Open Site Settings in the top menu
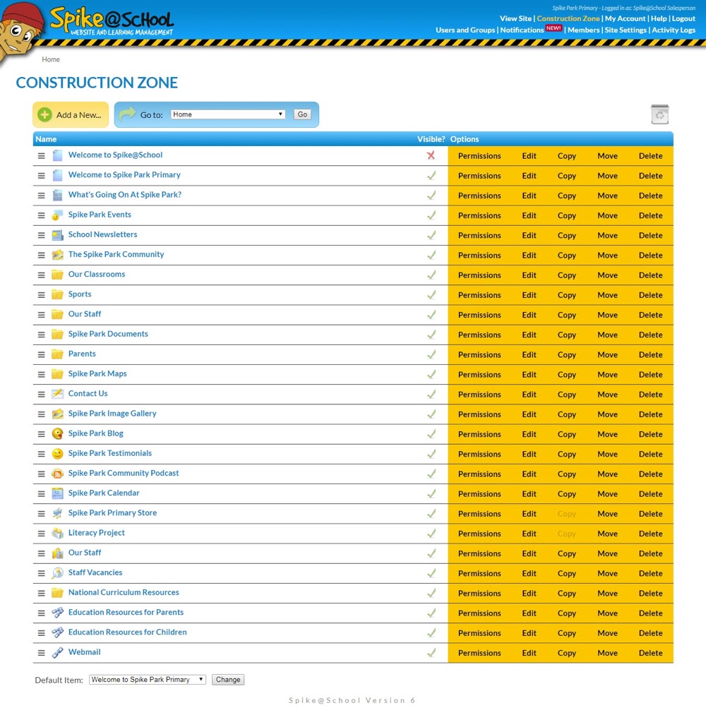The image size is (706, 715). [626, 30]
